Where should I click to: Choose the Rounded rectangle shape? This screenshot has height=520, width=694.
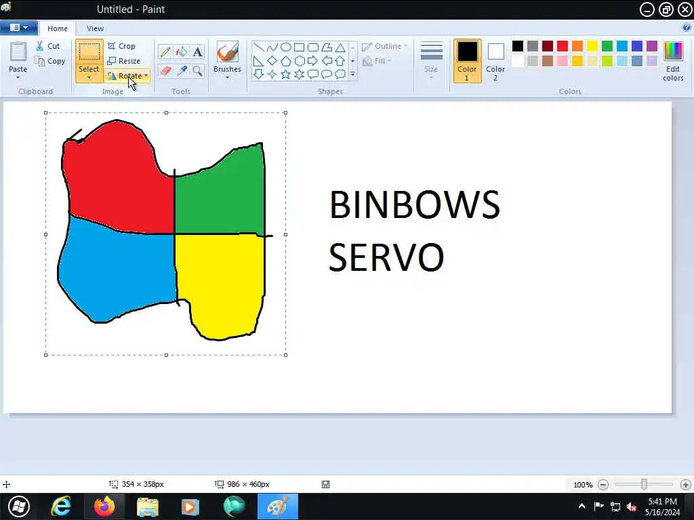coord(313,47)
